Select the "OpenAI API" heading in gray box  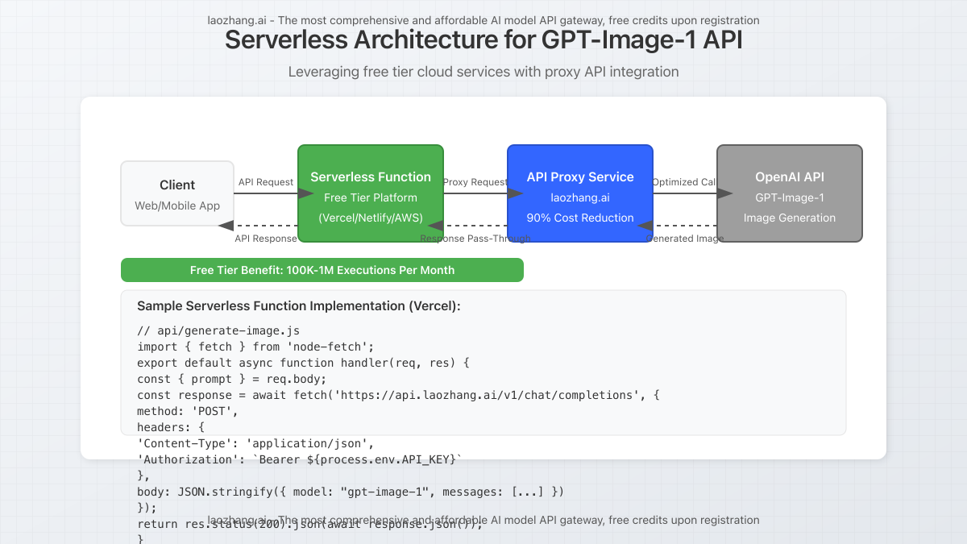[x=790, y=176]
